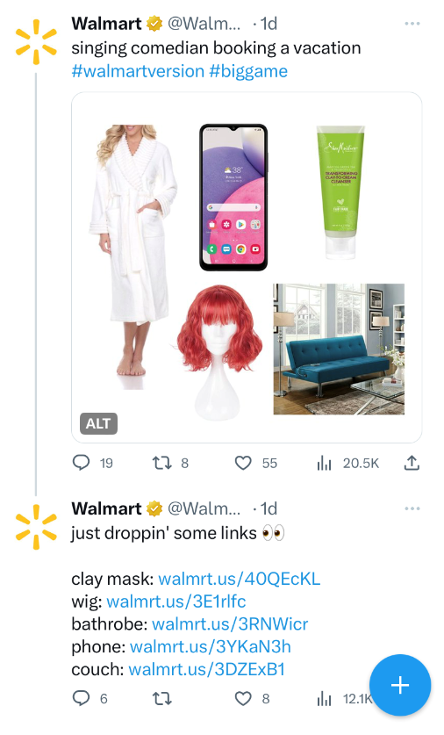Open more options on links tweet

point(412,508)
